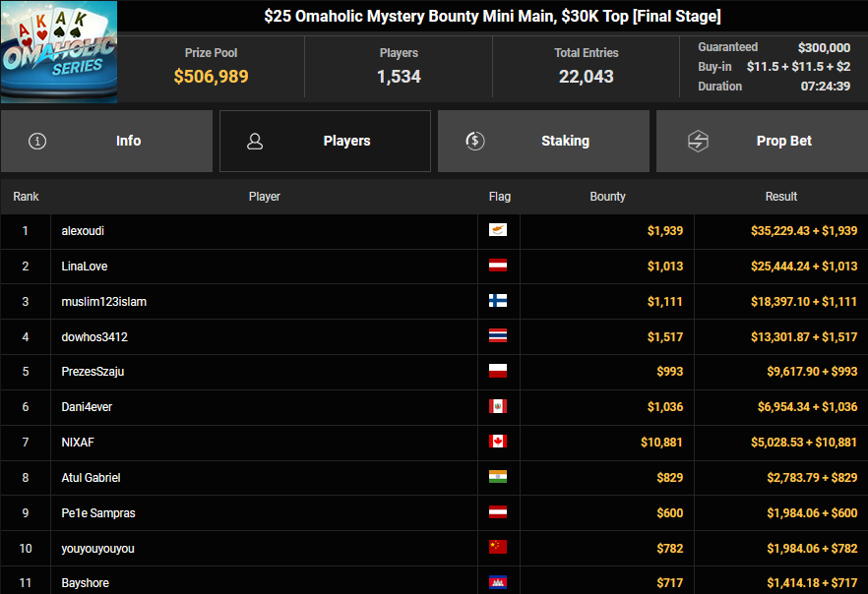868x594 pixels.
Task: Select player LinaLove in the list
Action: 85,267
